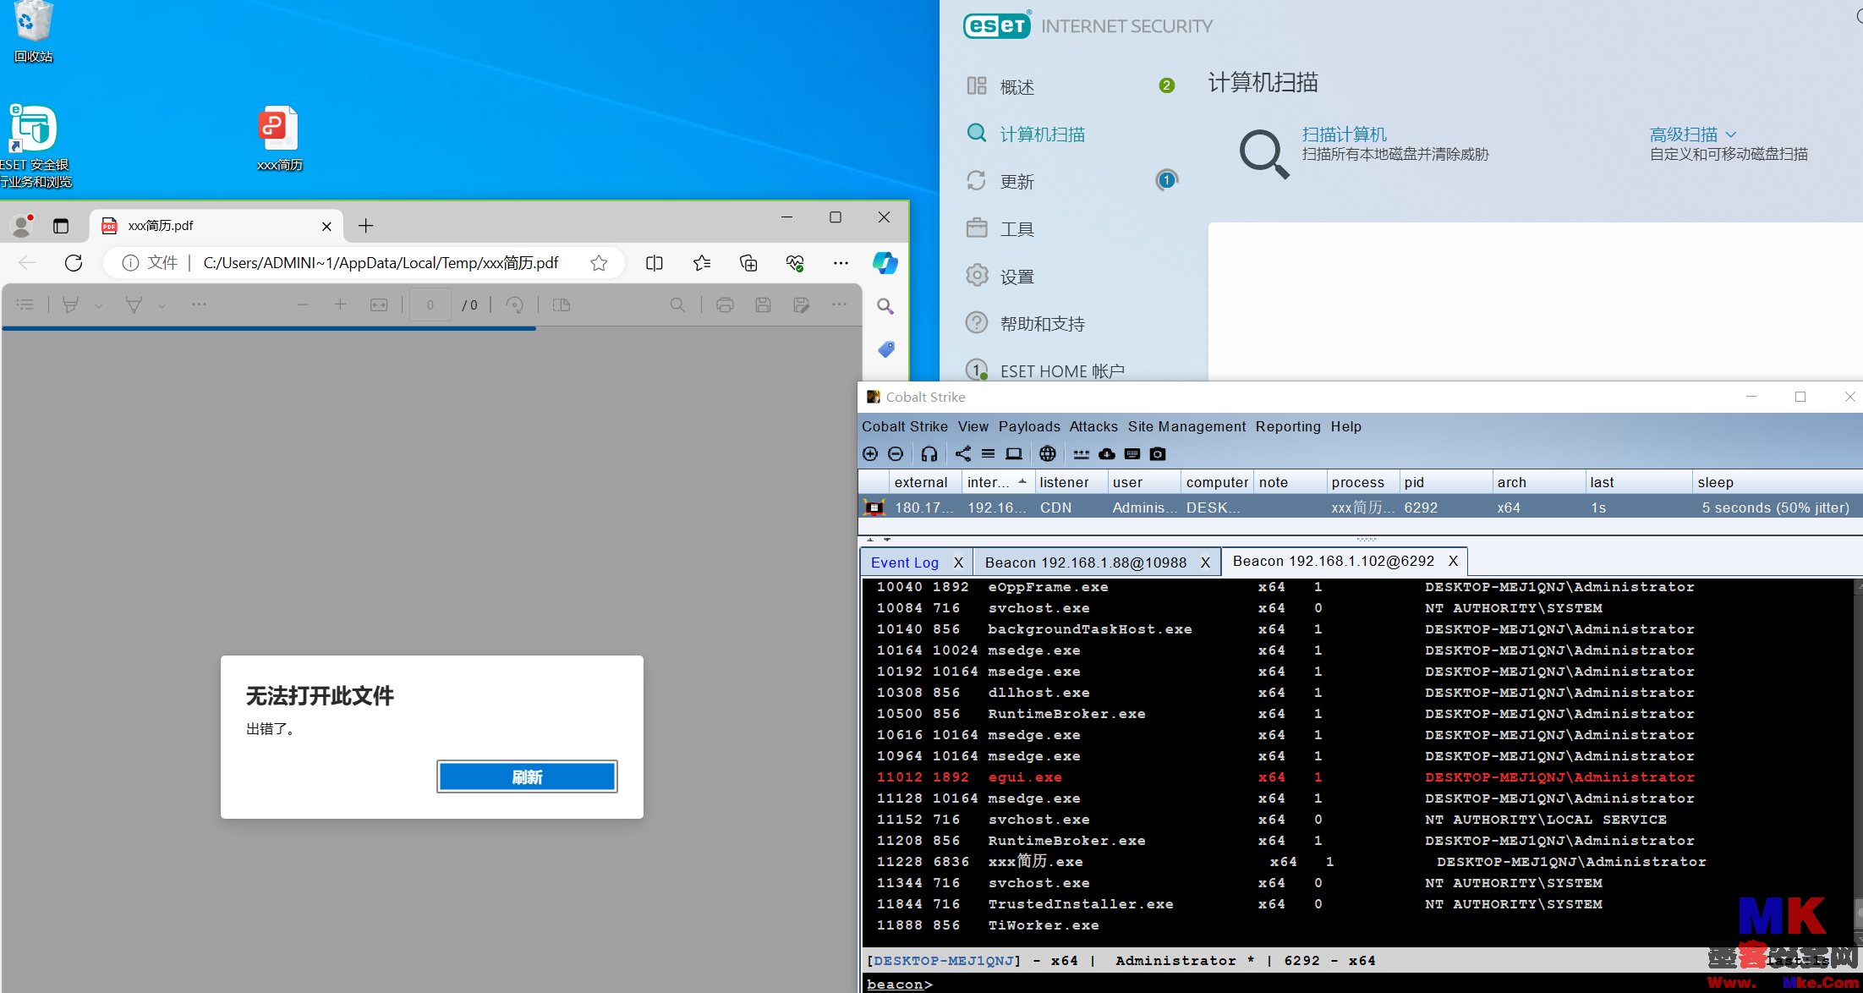Click the 扫描计算机 link in ESET
This screenshot has height=993, width=1863.
(x=1344, y=134)
